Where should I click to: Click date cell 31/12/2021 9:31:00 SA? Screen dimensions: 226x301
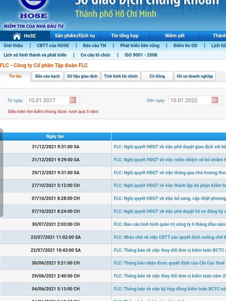click(55, 147)
